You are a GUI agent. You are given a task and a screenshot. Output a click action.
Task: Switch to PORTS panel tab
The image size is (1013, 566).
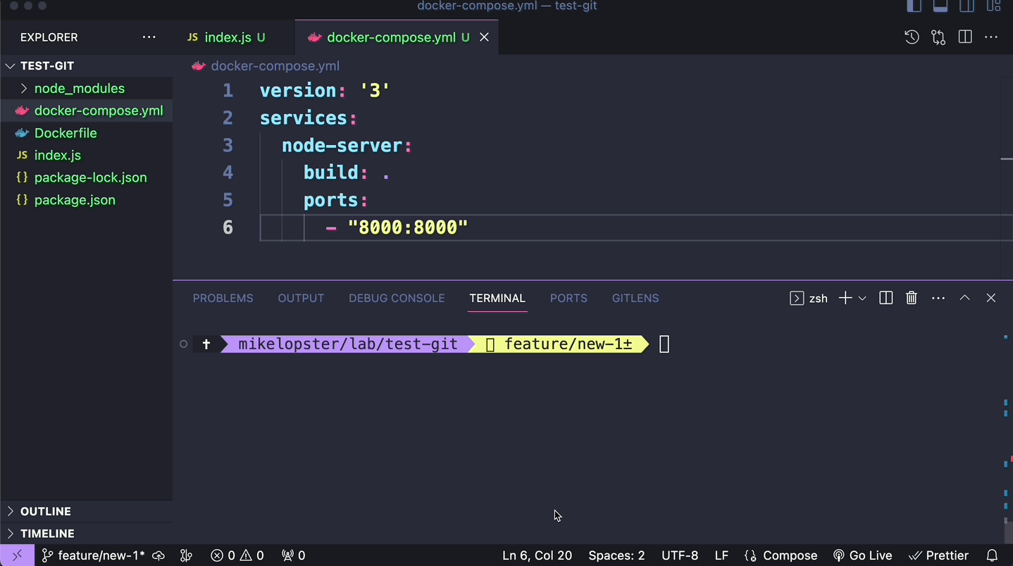click(568, 298)
